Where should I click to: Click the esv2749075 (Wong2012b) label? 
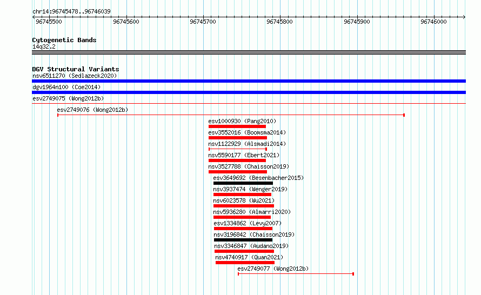pyautogui.click(x=68, y=98)
